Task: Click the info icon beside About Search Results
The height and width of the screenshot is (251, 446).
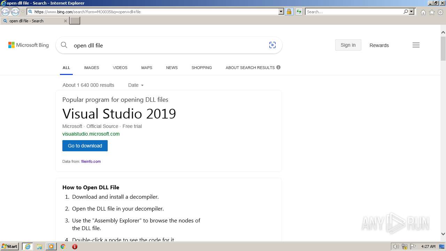Action: click(278, 67)
